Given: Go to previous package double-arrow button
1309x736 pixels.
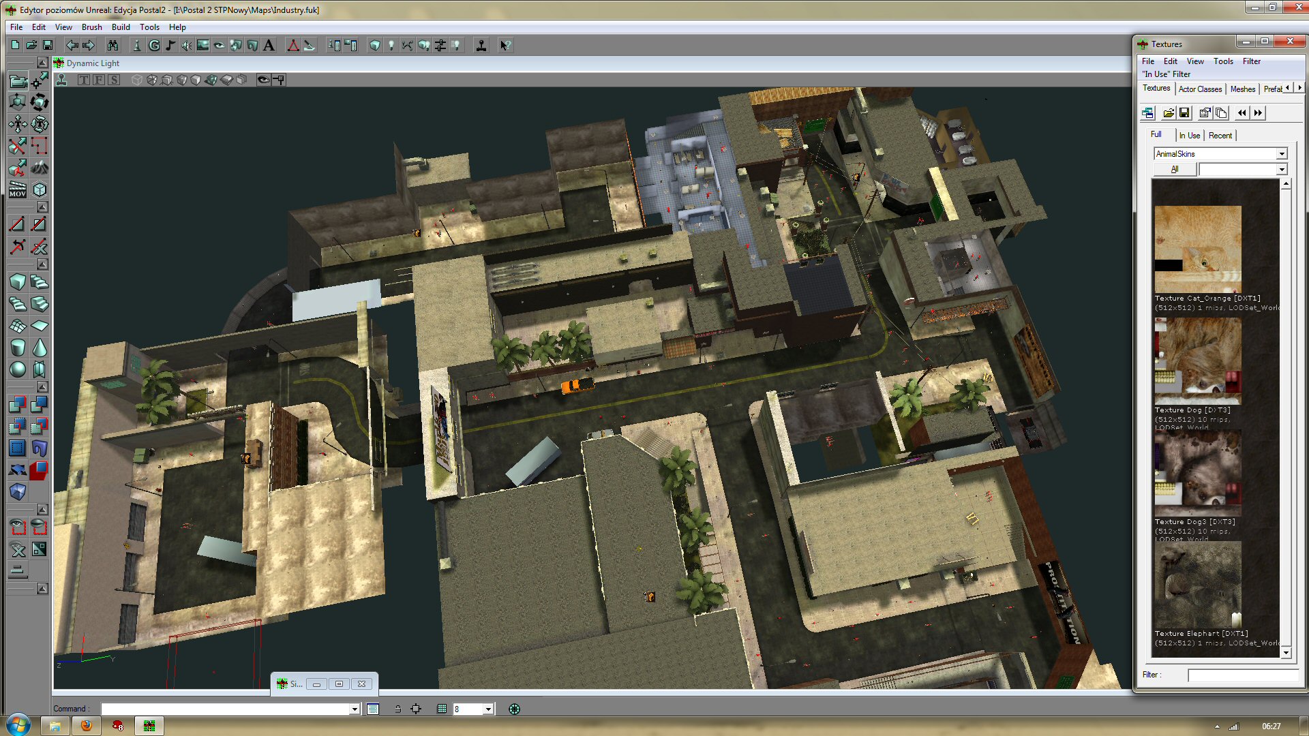Looking at the screenshot, I should tap(1242, 113).
